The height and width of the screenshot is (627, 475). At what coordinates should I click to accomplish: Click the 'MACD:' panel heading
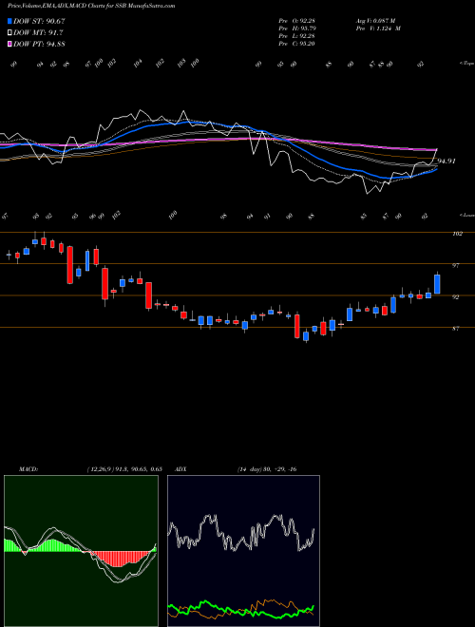(28, 469)
